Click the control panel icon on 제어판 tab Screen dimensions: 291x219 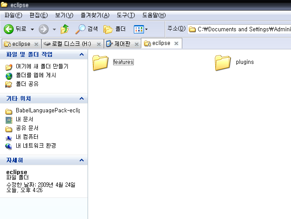pyautogui.click(x=109, y=44)
